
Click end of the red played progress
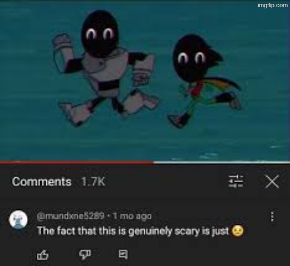pyautogui.click(x=153, y=162)
